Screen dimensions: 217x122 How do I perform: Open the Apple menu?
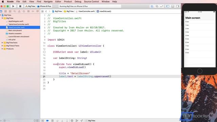click(x=3, y=1)
